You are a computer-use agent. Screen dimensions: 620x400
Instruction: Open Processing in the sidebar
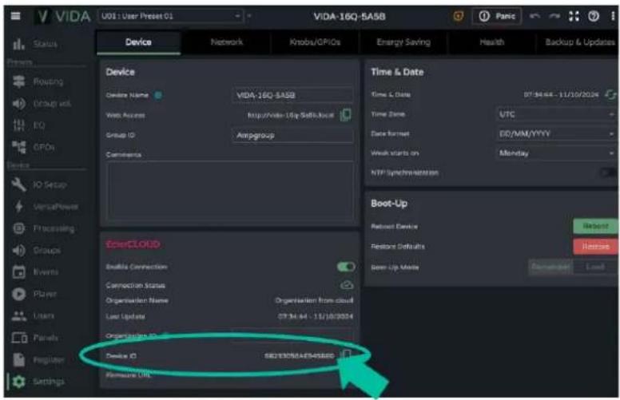[43, 228]
